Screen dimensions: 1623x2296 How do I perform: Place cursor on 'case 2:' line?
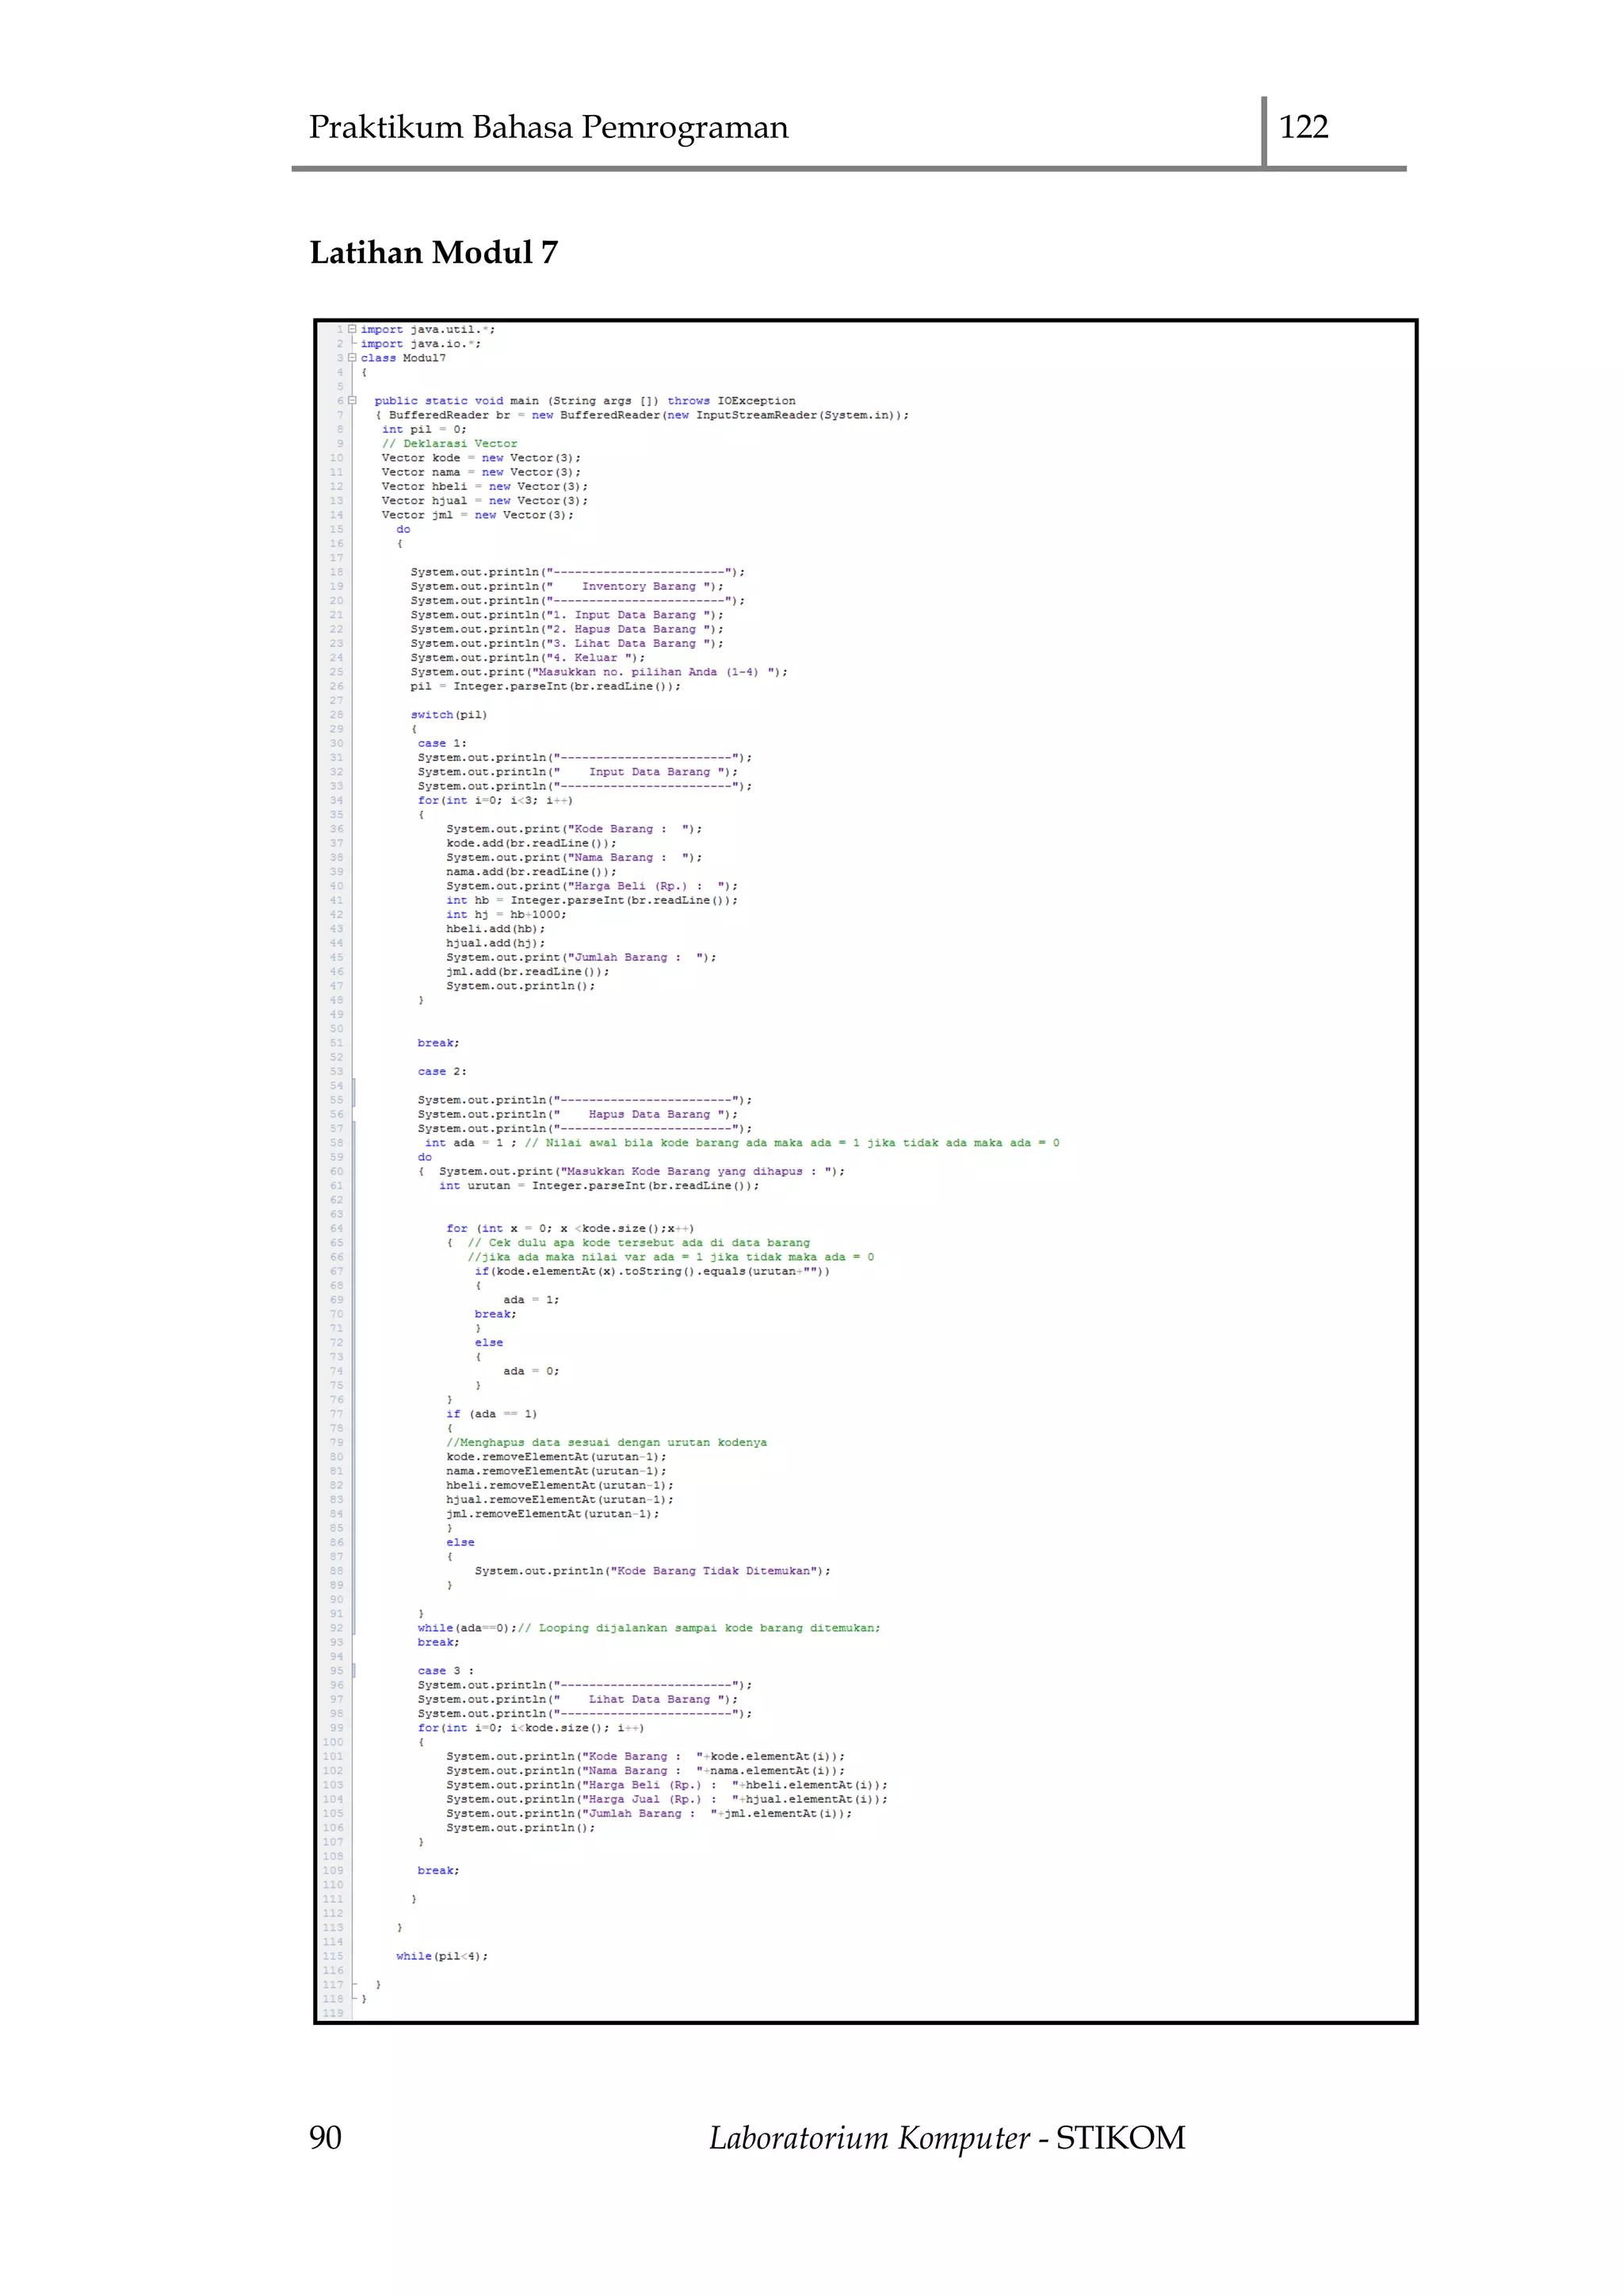click(441, 1072)
